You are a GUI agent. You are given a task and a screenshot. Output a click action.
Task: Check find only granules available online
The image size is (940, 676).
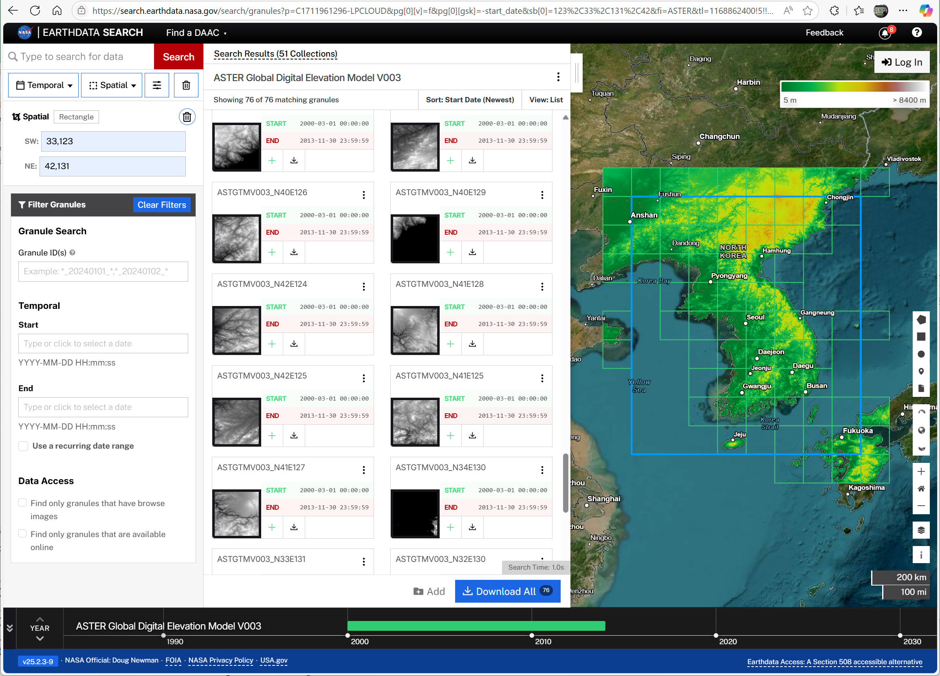point(23,534)
